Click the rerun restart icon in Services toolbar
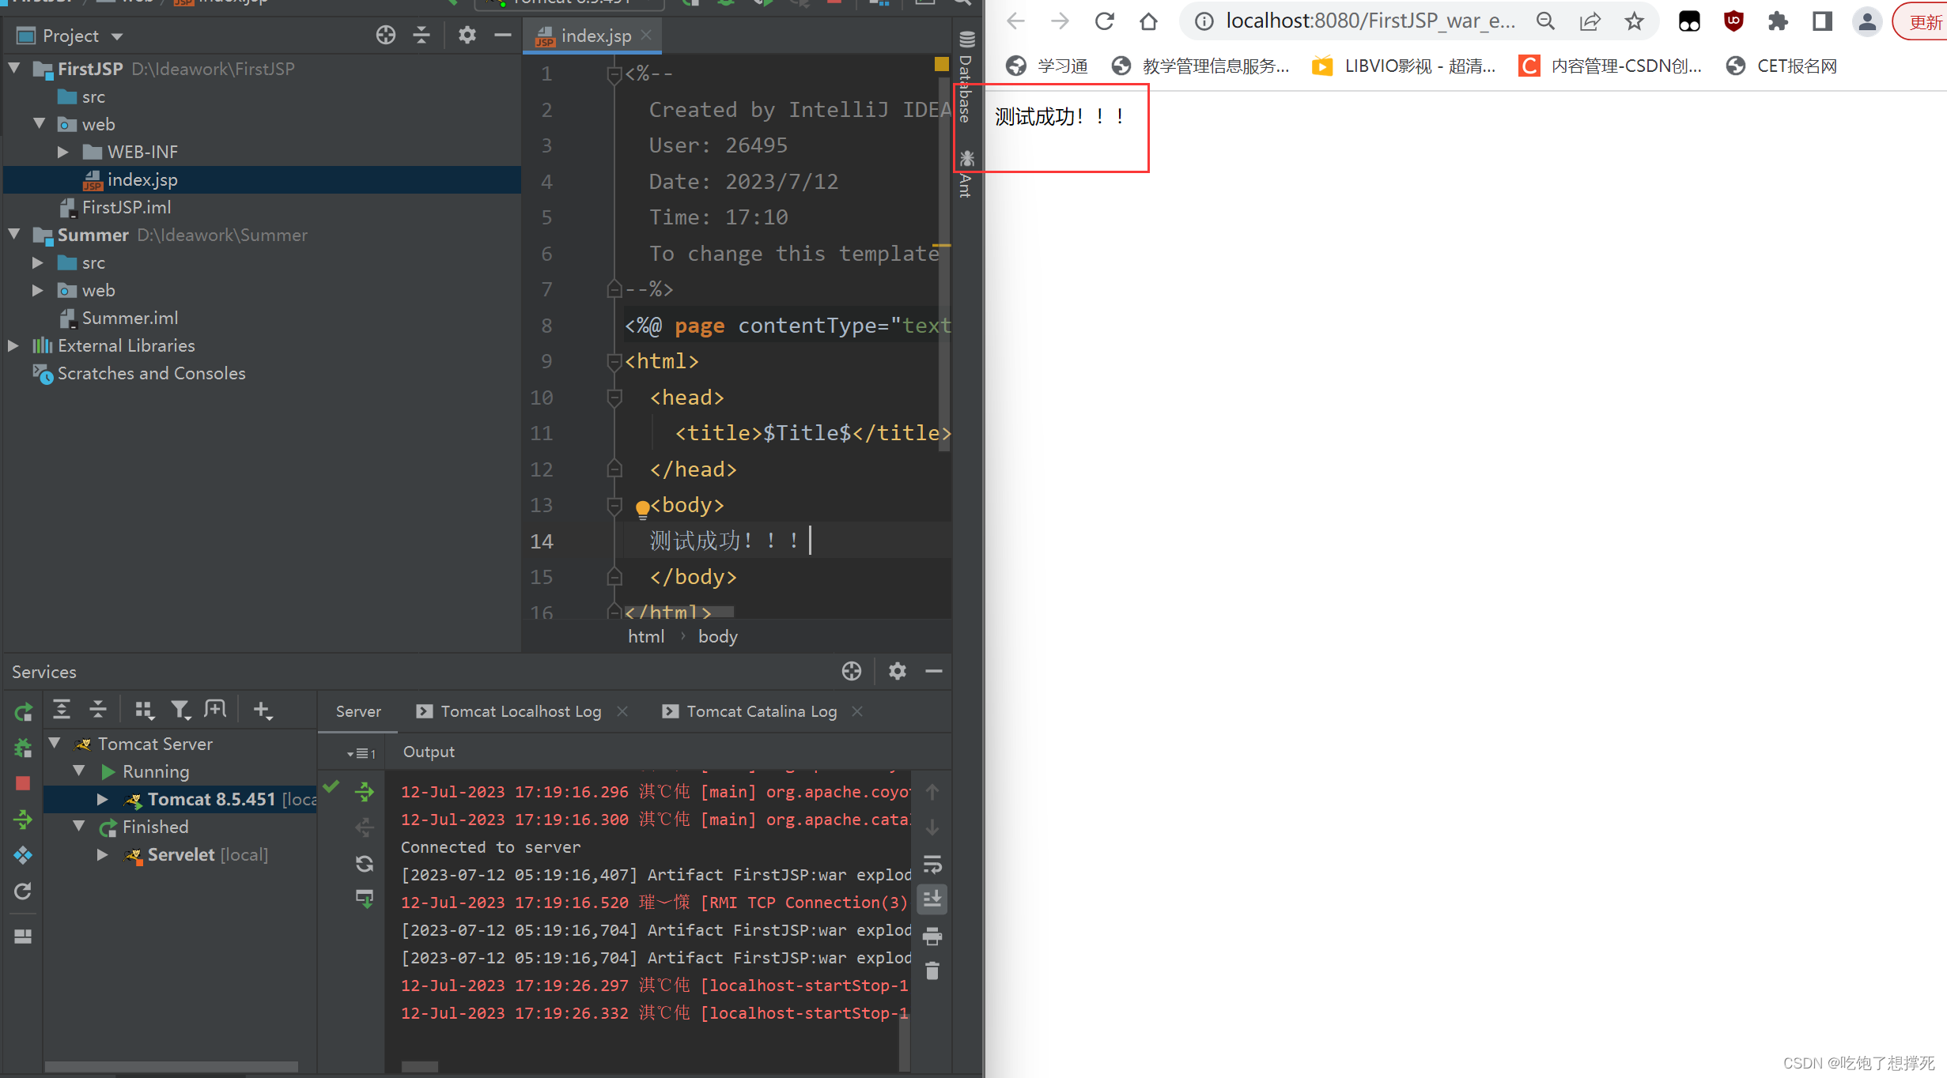 tap(21, 711)
